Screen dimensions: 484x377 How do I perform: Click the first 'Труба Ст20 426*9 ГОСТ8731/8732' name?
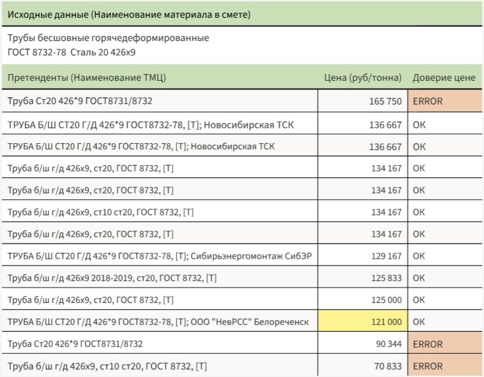[x=80, y=101]
